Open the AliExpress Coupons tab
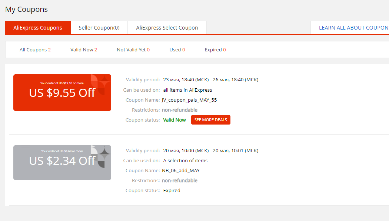389x221 pixels. [x=38, y=28]
